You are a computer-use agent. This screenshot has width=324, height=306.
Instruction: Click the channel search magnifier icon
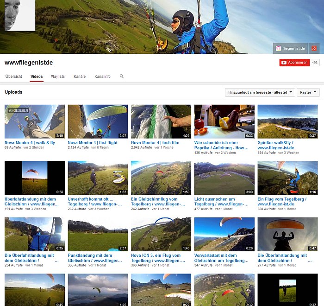(121, 76)
